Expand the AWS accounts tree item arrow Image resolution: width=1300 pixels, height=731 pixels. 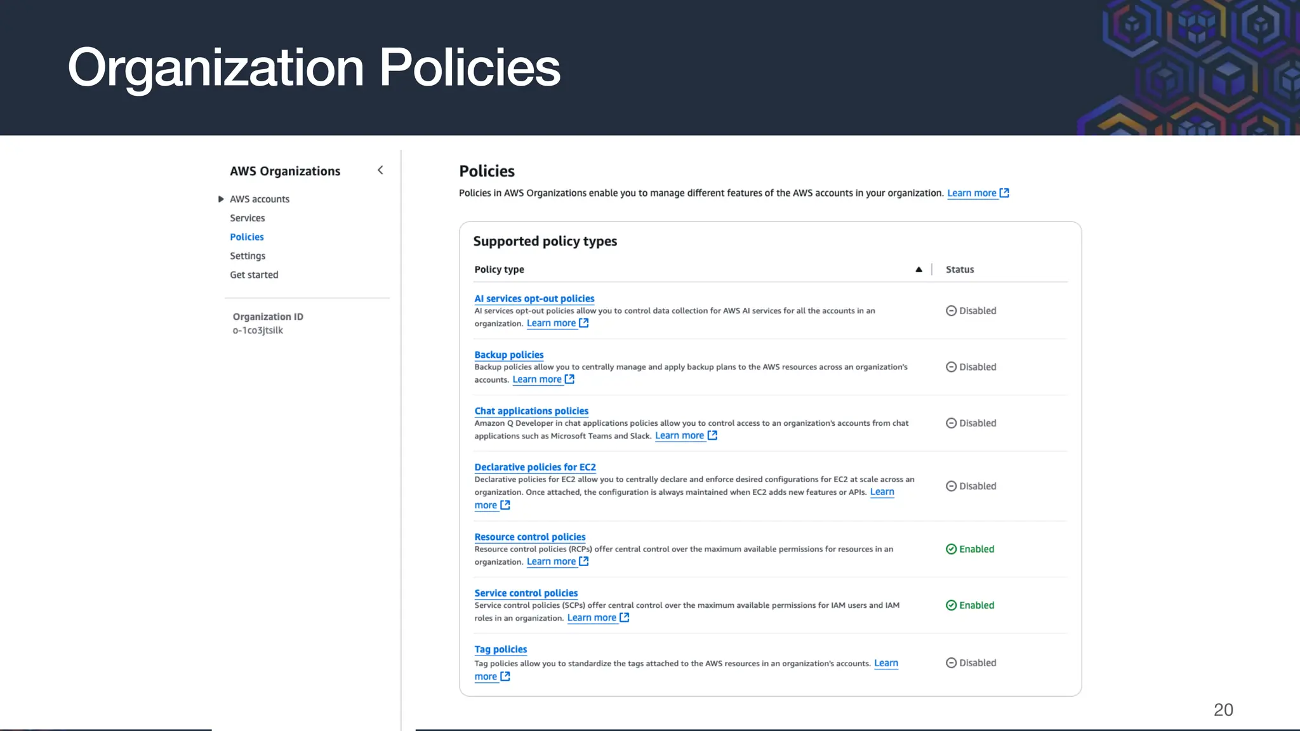click(221, 199)
